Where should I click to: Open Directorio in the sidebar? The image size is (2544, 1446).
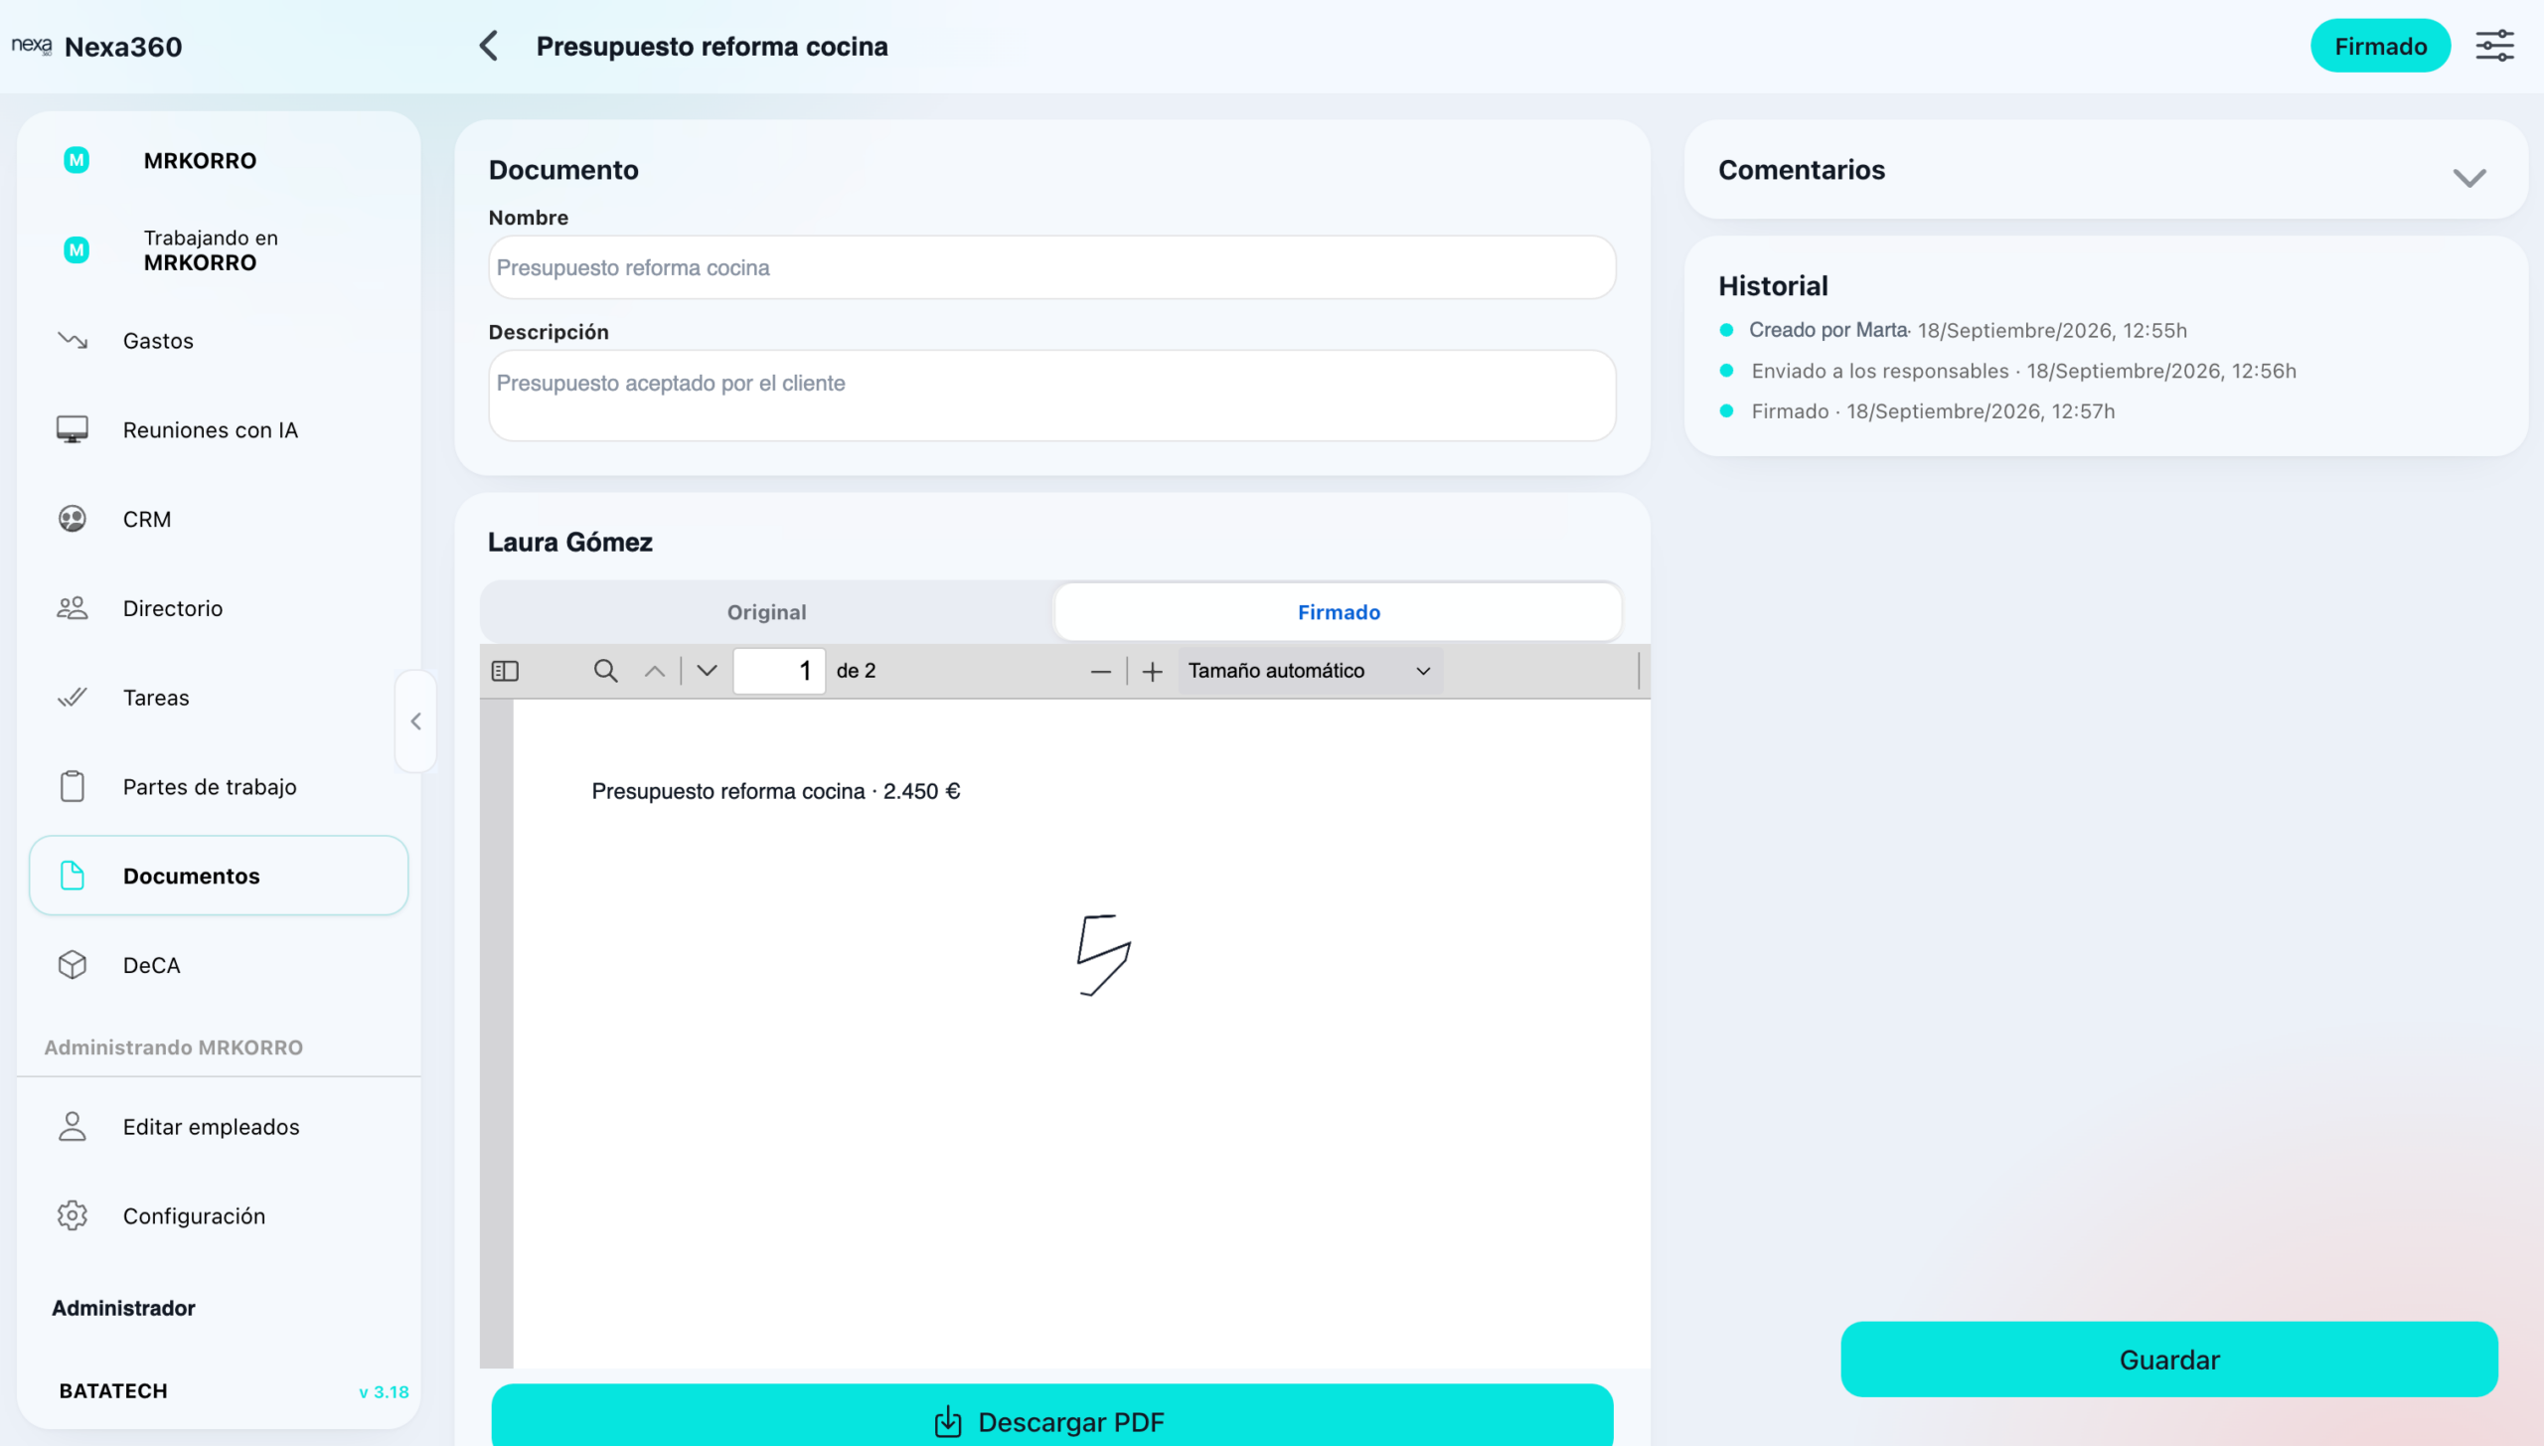pyautogui.click(x=219, y=608)
